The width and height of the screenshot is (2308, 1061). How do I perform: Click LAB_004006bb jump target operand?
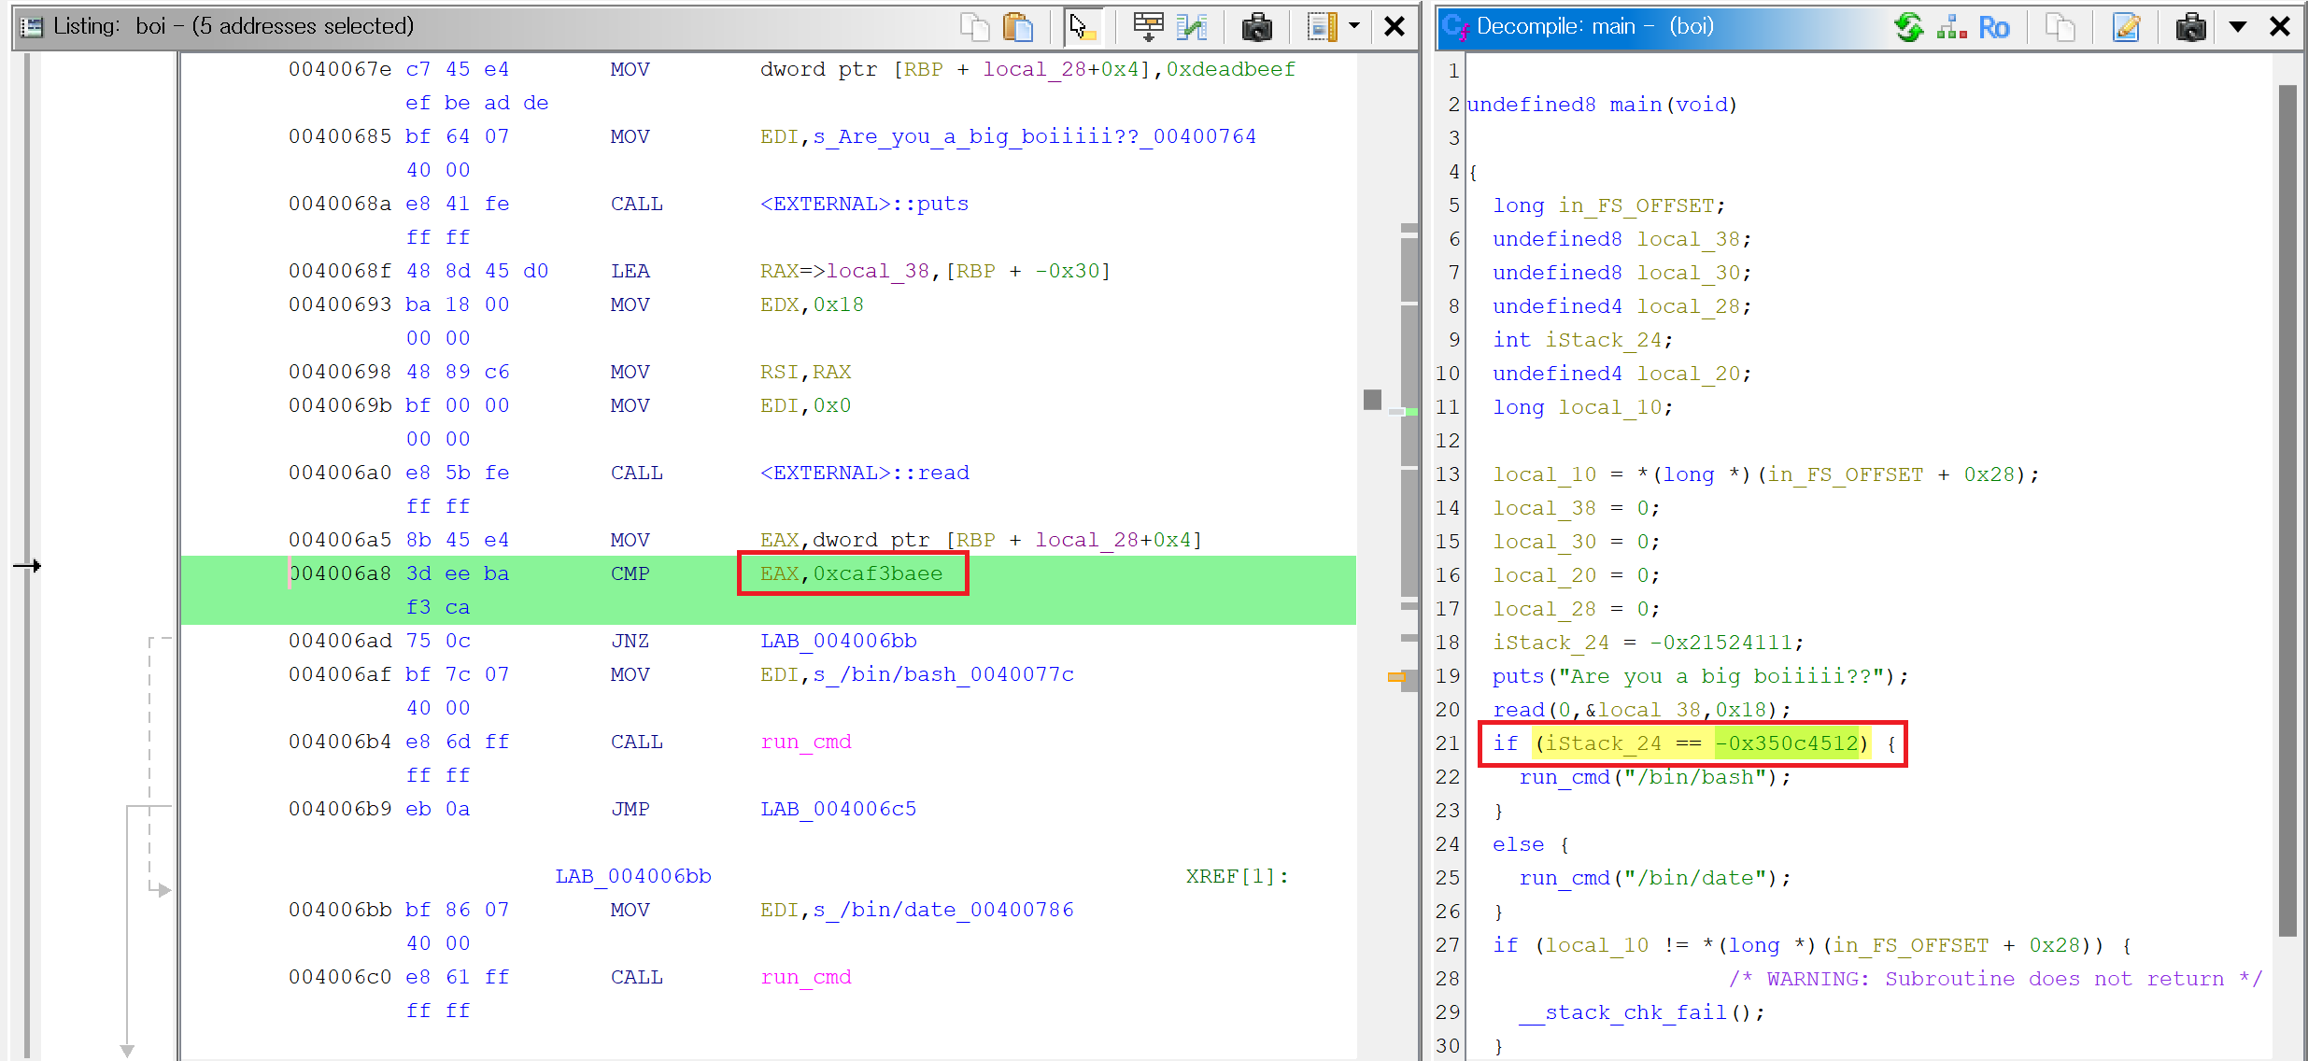point(838,641)
